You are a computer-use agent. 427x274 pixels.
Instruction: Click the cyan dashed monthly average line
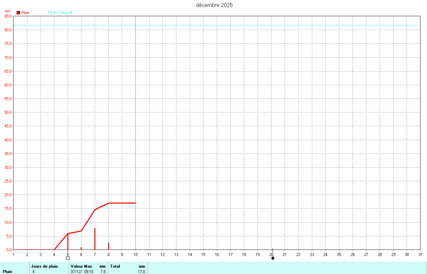pos(267,25)
